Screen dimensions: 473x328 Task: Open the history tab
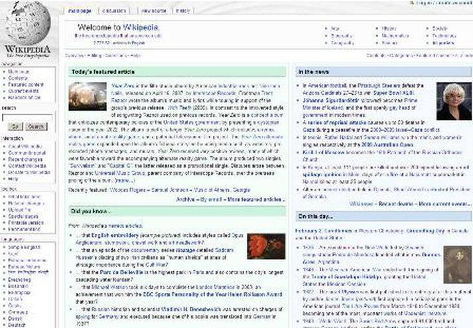(183, 11)
